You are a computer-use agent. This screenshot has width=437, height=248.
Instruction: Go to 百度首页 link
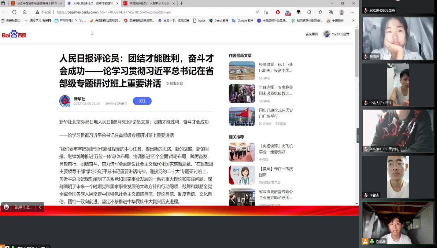pos(312,34)
